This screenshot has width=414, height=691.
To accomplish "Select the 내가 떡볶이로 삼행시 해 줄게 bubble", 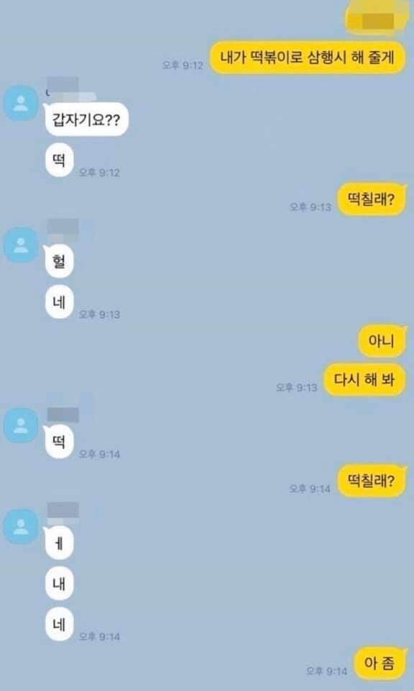I will 307,58.
